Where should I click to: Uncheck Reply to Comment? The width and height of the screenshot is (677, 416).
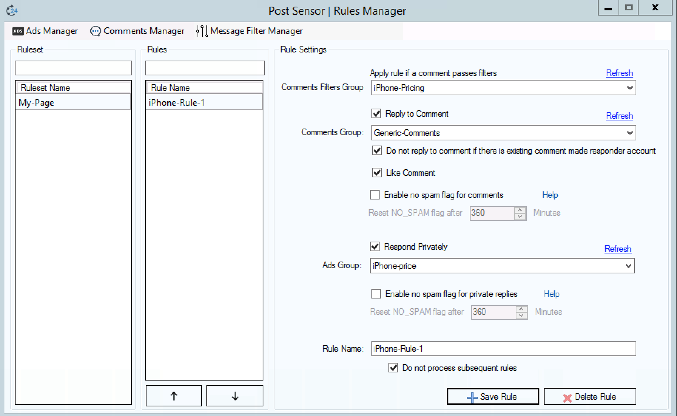pyautogui.click(x=376, y=114)
